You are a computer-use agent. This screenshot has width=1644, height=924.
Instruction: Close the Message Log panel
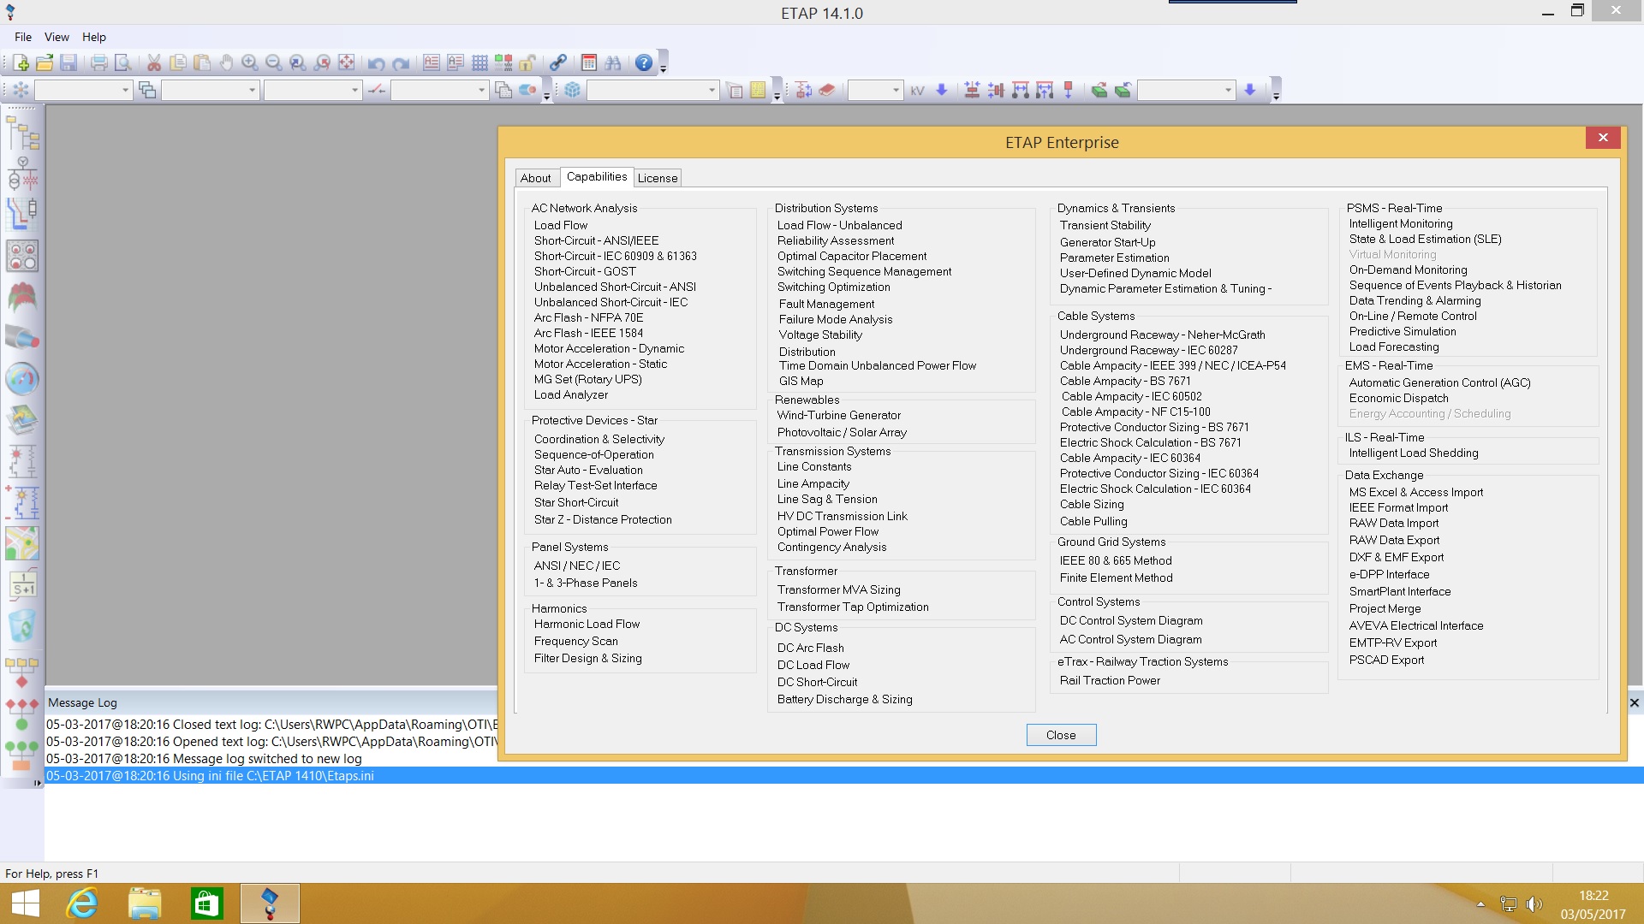[x=1634, y=702]
